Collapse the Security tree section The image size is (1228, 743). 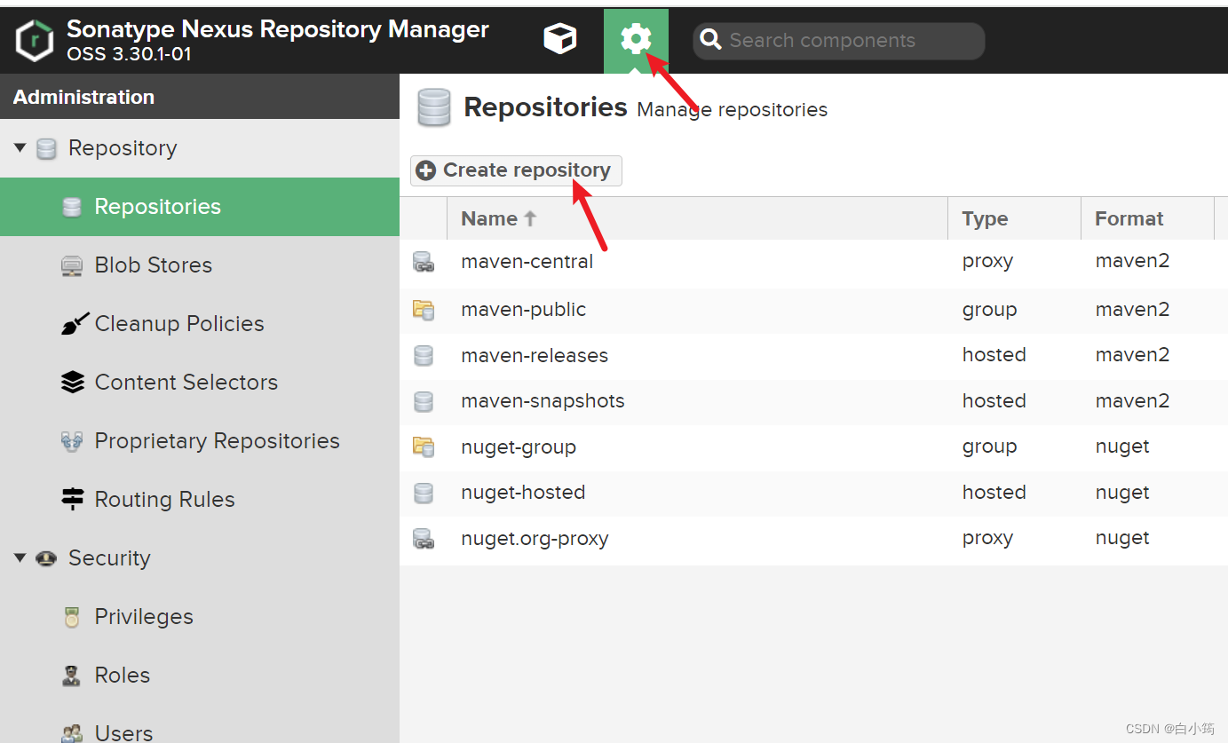tap(20, 558)
